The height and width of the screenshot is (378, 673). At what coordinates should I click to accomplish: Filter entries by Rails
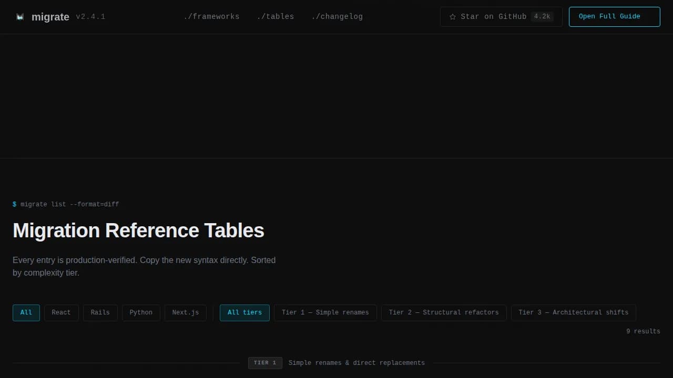coord(100,313)
